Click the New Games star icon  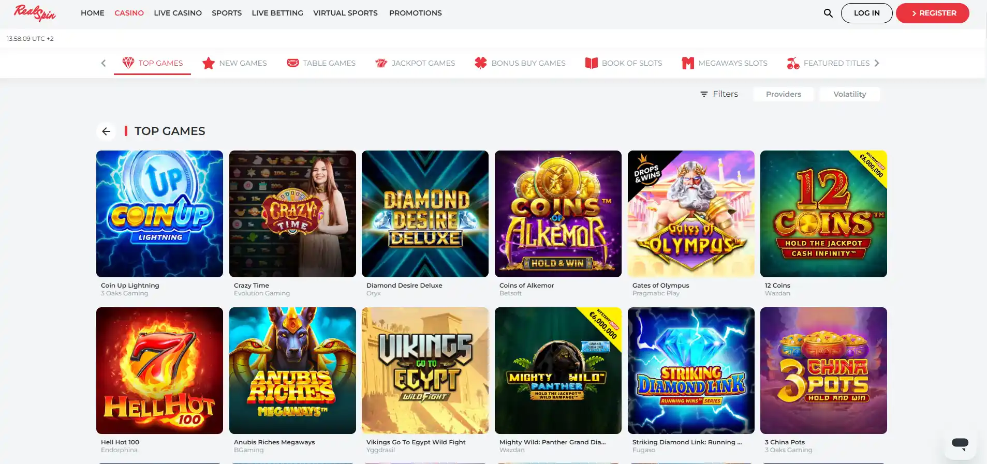tap(209, 63)
